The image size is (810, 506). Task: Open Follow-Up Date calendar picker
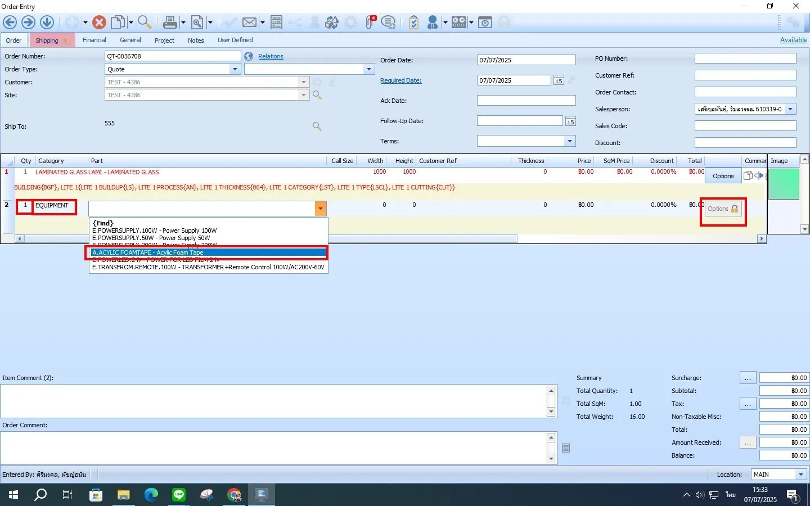(570, 121)
